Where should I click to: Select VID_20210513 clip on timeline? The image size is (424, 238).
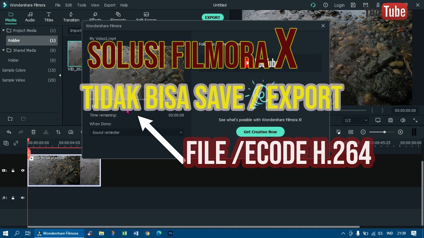click(64, 170)
